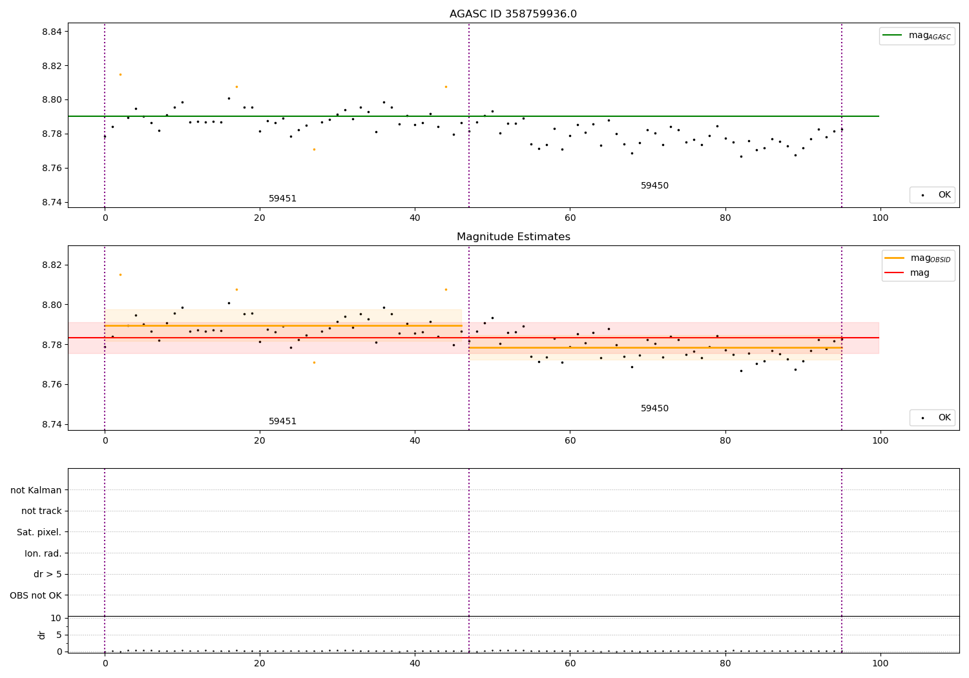969x678 pixels.
Task: Select the mag AGASC legend entry in top plot
Action: (917, 36)
